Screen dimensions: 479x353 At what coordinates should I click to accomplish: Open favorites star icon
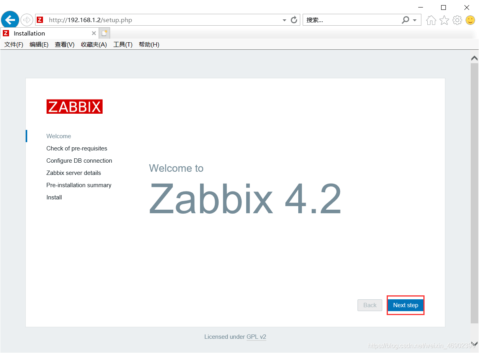[444, 20]
